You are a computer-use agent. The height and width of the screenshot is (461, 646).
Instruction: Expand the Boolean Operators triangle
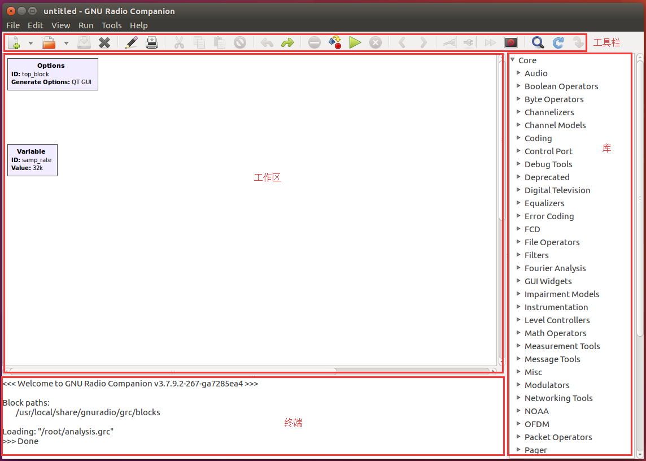(x=518, y=86)
